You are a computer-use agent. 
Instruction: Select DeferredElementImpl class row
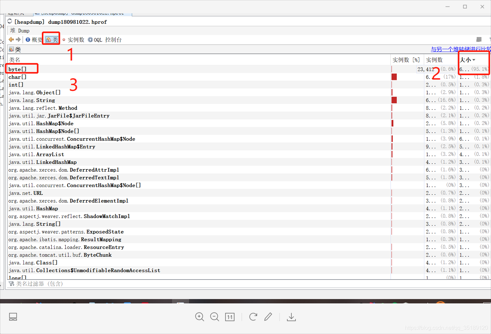[x=249, y=201]
